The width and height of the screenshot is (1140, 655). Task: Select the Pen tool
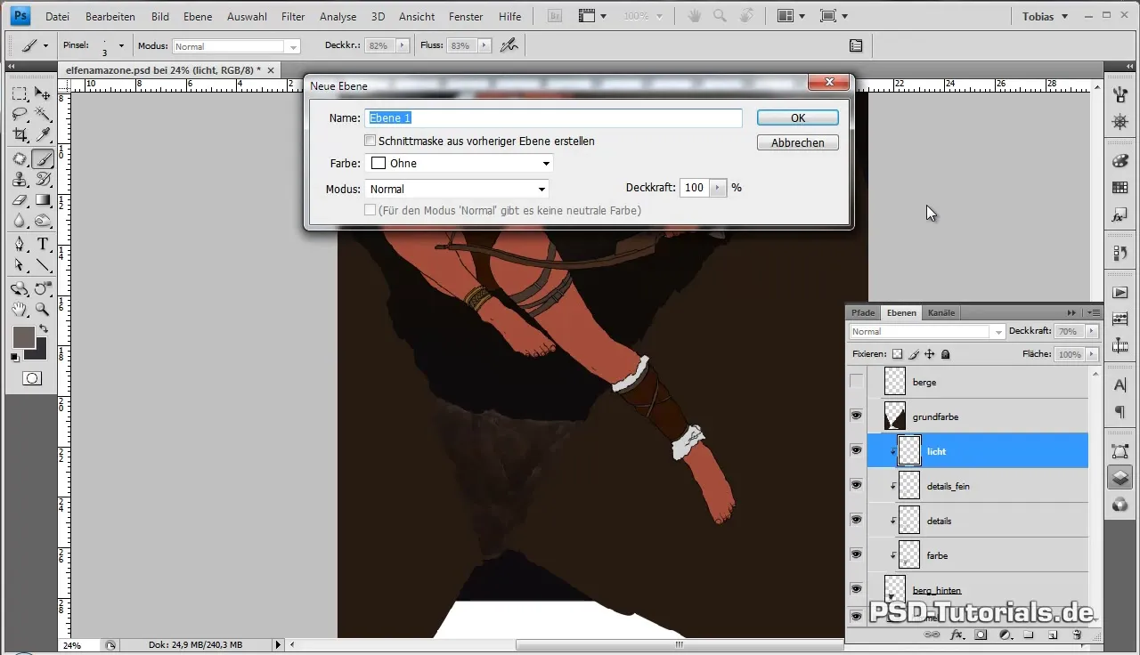pos(20,244)
